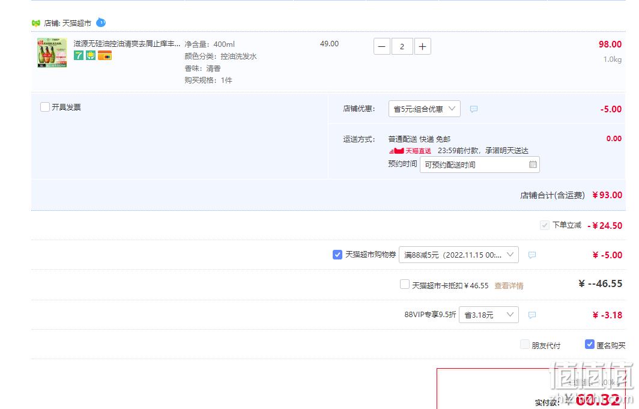639x409 pixels.
Task: Click the yellow-green guarantee badge under product title
Action: coord(91,55)
